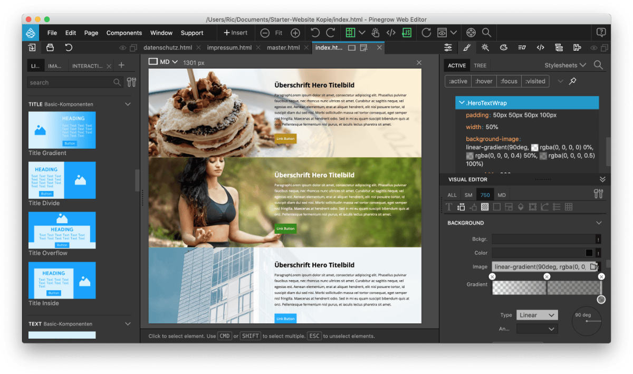Click the puzzle piece components icon

pyautogui.click(x=577, y=47)
